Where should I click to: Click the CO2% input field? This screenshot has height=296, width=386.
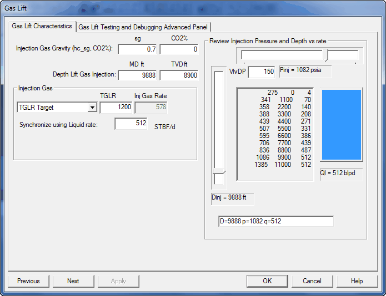[x=178, y=49]
